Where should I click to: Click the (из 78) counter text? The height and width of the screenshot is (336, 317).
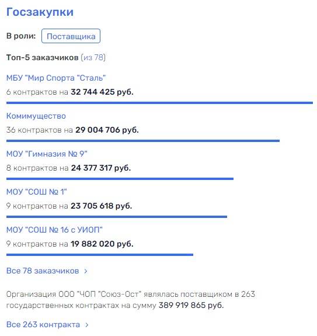pos(93,57)
